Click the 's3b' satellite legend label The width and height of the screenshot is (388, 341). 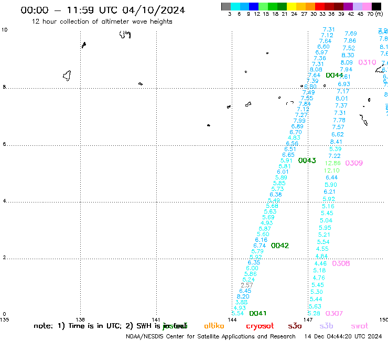coord(326,326)
